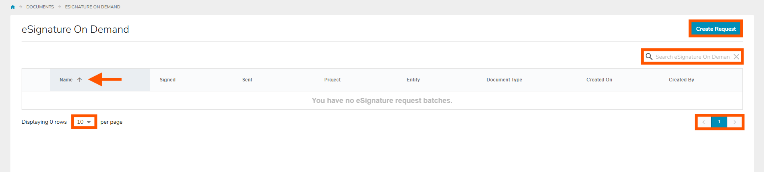Screen dimensions: 764x172
Task: Open the rows per page dropdown
Action: tap(84, 122)
